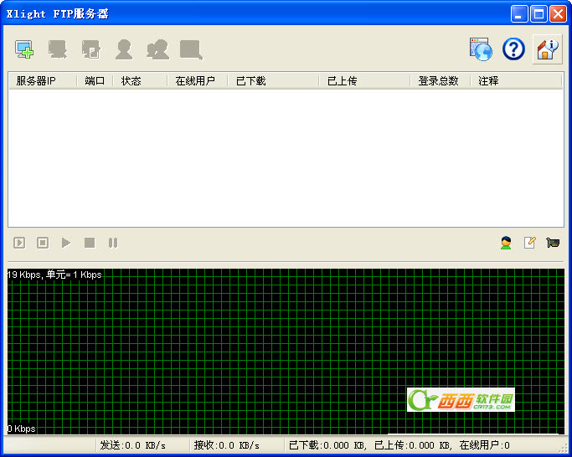Sort by 状态 column header
The width and height of the screenshot is (572, 457).
pos(140,81)
